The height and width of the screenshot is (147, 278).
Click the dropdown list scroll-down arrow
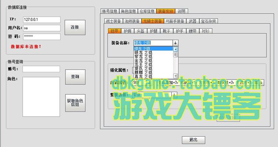176,76
